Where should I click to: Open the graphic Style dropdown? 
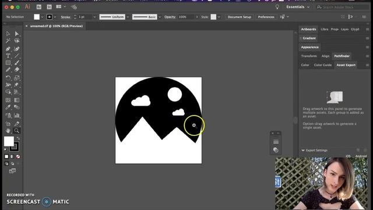coord(219,17)
